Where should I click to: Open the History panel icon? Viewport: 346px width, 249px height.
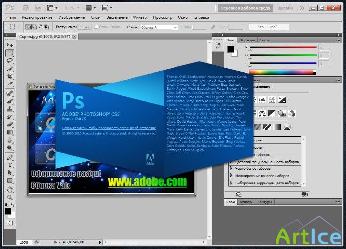218,45
